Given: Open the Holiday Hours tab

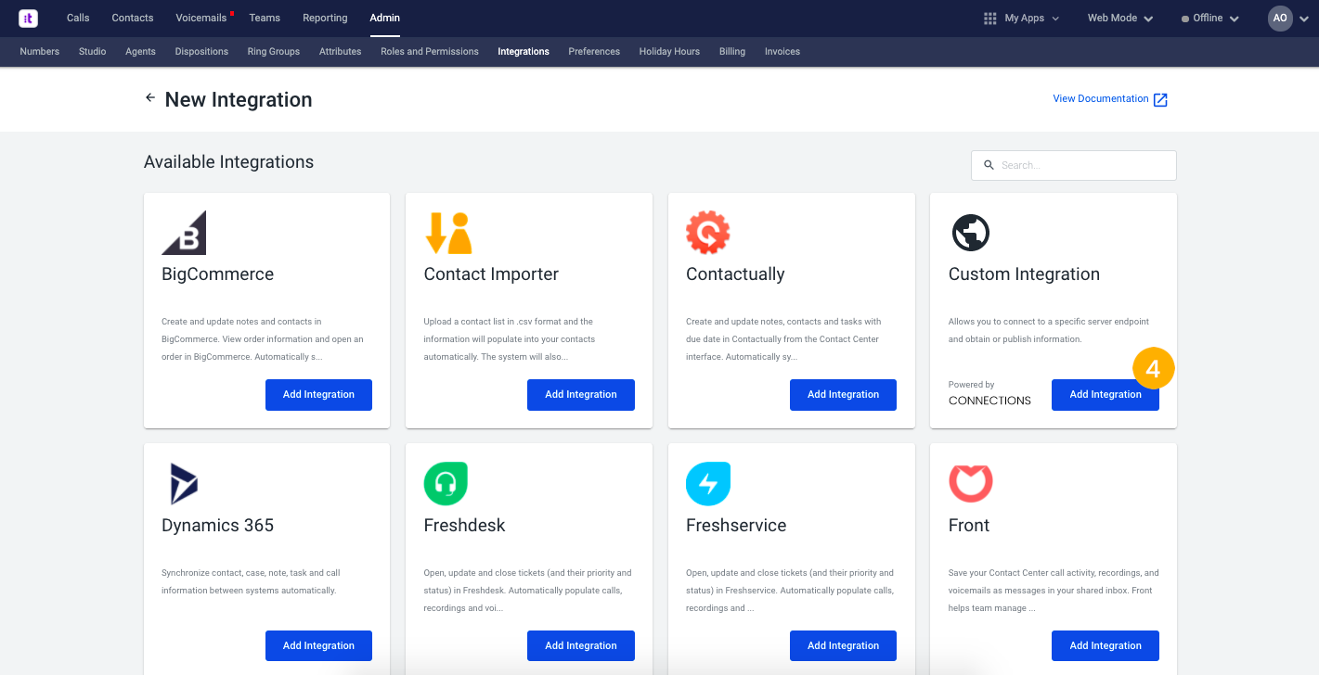Looking at the screenshot, I should [669, 51].
